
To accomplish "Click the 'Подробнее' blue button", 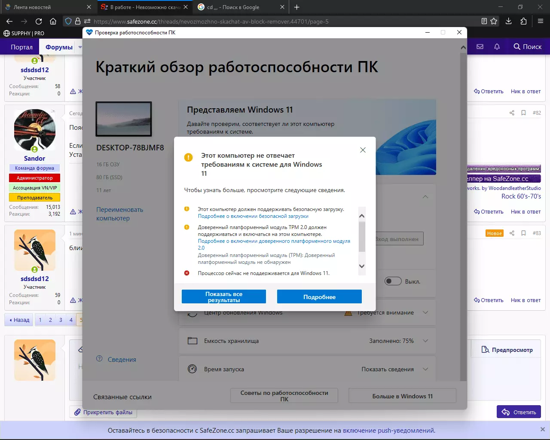I will tap(319, 297).
